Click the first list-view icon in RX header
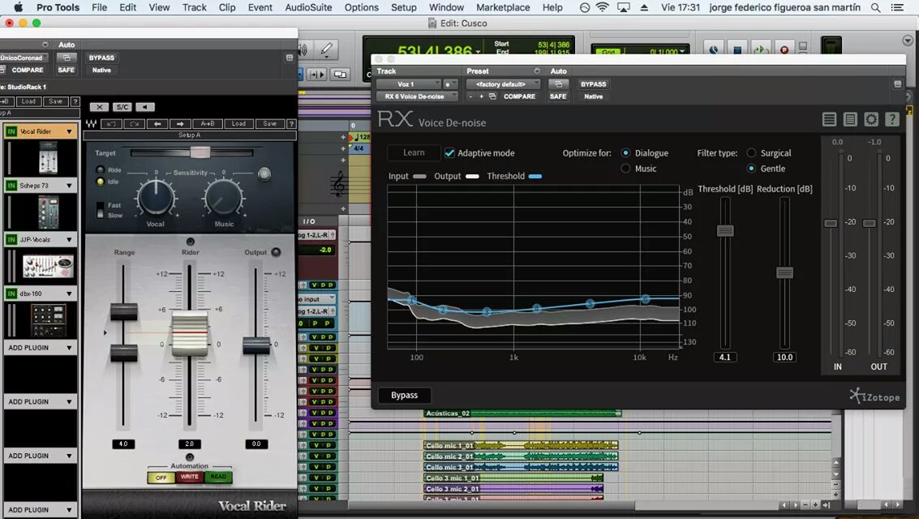The width and height of the screenshot is (919, 519). pos(829,119)
